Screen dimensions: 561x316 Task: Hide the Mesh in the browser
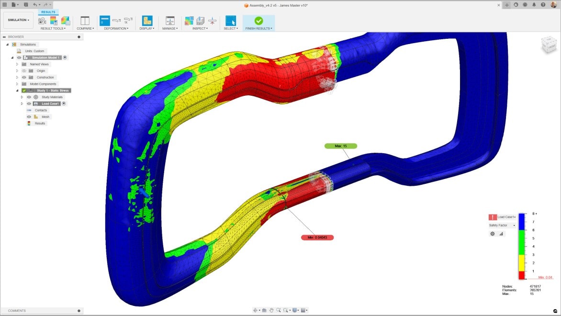(29, 116)
